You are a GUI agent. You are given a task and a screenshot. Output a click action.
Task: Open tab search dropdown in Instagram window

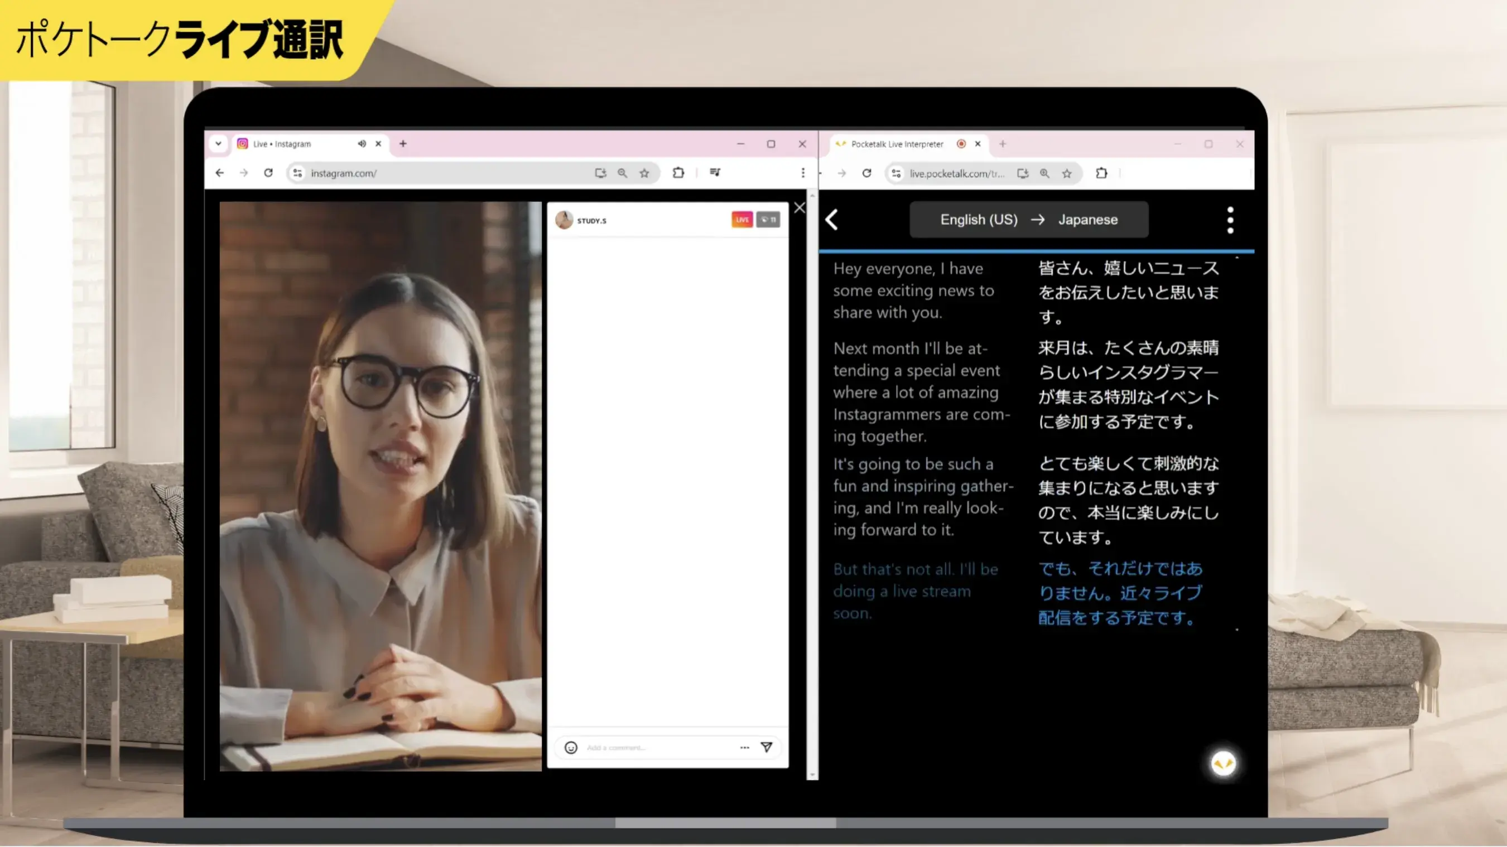(x=218, y=144)
